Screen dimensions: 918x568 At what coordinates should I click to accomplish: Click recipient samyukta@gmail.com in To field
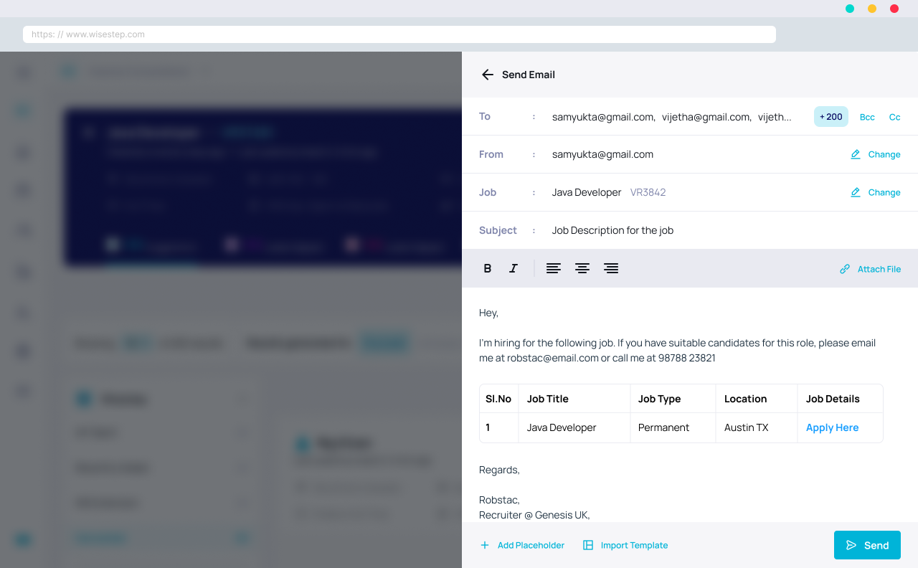click(x=602, y=117)
